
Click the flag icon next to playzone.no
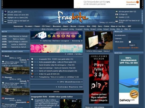(3, 98)
